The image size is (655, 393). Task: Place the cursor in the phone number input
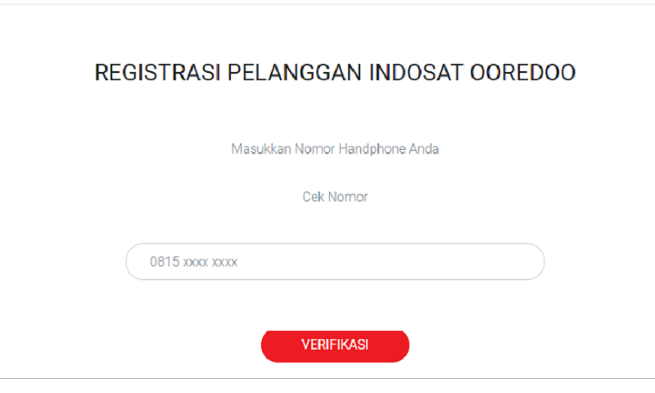coord(335,262)
